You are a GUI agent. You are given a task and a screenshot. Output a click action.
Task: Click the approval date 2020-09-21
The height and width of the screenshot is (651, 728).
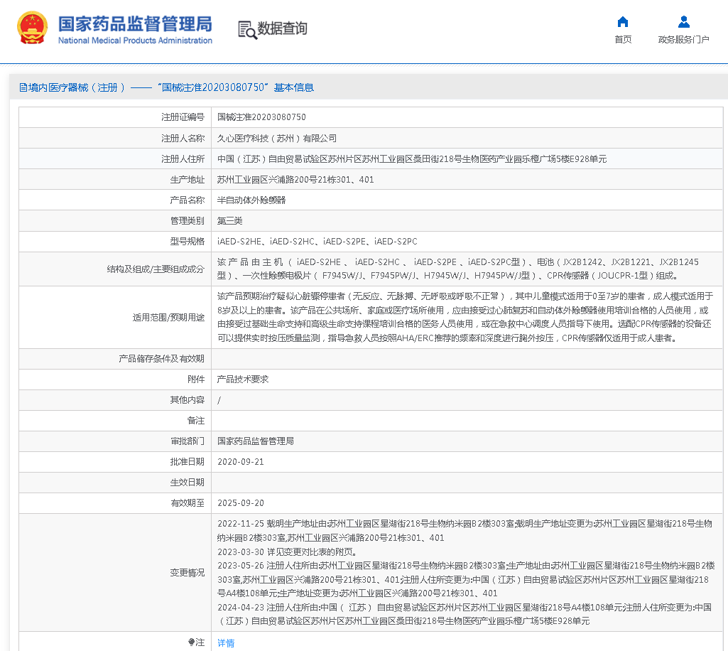pos(240,462)
